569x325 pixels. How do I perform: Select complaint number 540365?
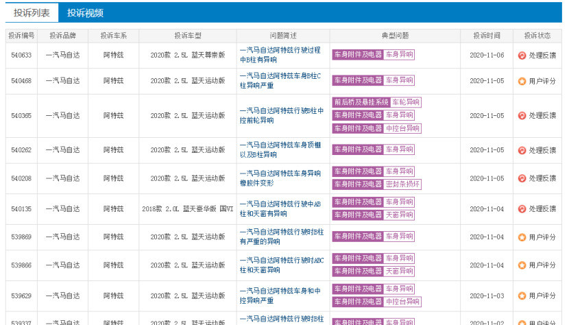(x=21, y=116)
